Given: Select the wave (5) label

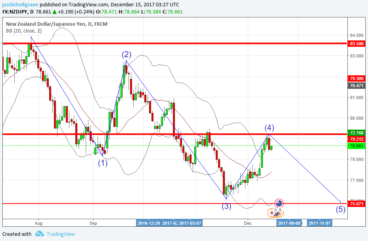Looking at the screenshot, I should (340, 209).
